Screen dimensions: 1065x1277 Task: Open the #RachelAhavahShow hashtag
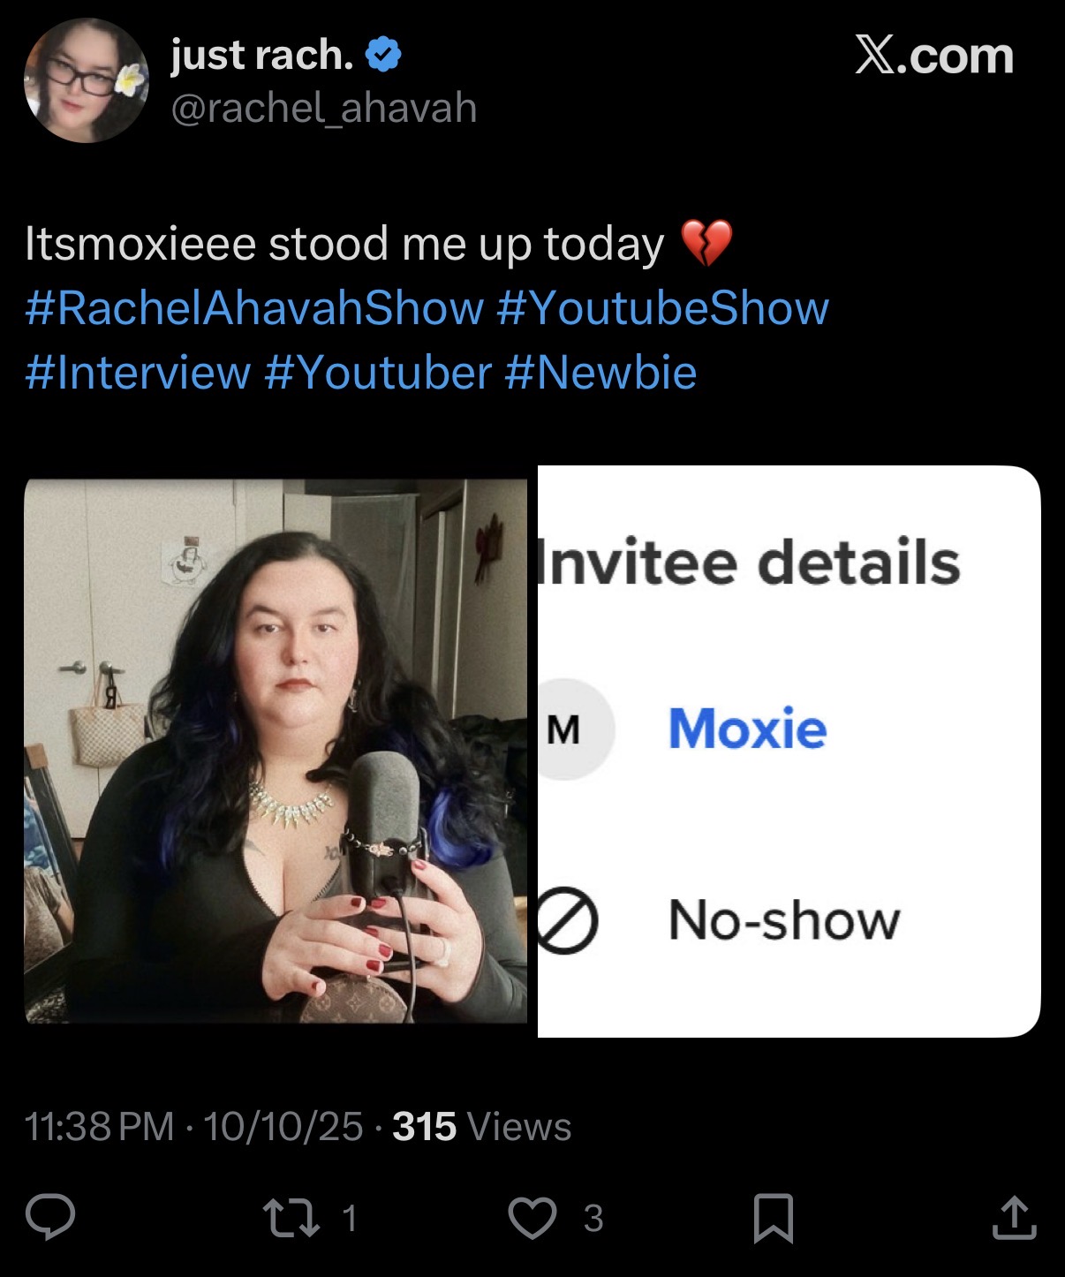(x=254, y=308)
